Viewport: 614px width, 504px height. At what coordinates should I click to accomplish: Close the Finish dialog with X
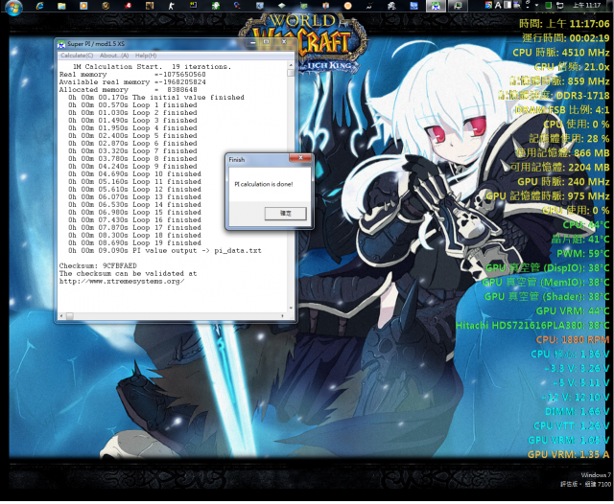[x=300, y=157]
